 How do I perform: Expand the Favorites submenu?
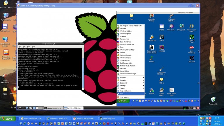(131, 80)
